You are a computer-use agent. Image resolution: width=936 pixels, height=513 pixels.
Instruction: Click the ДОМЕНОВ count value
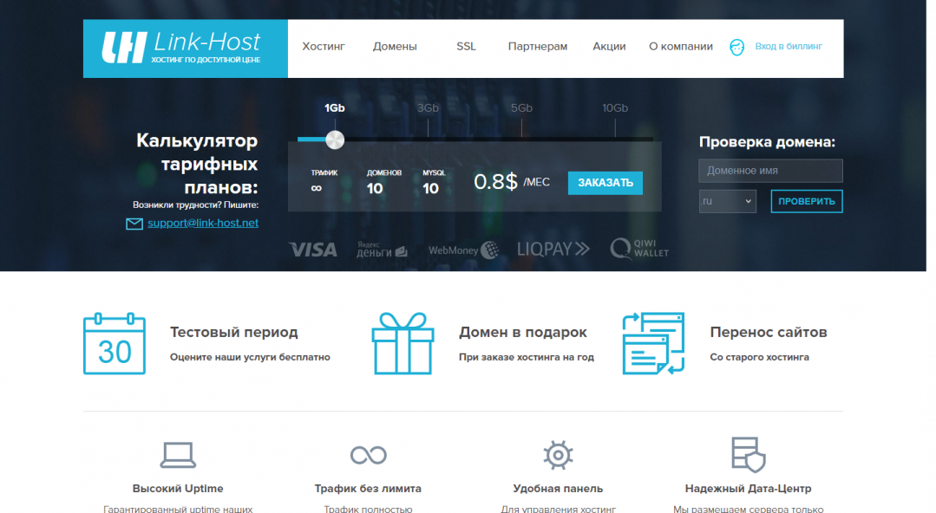[374, 189]
